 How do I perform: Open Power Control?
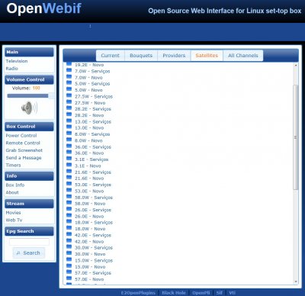(21, 136)
